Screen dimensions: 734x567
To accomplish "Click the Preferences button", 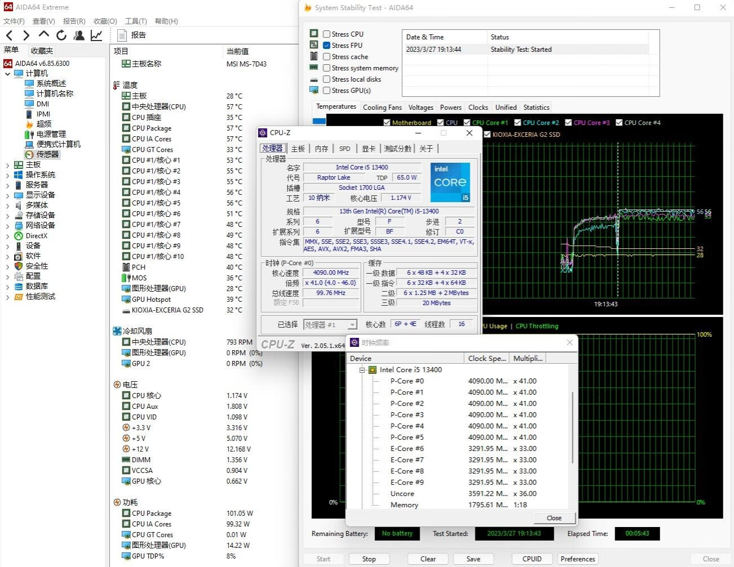I will pos(577,559).
